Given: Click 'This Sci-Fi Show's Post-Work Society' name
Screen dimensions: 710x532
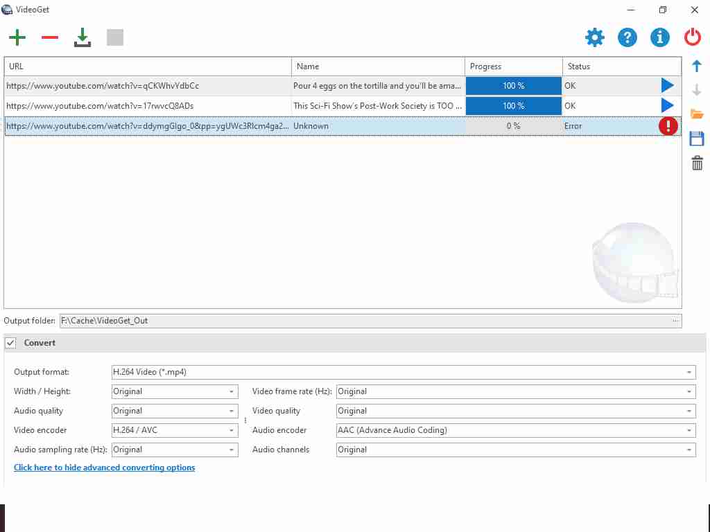Looking at the screenshot, I should 378,106.
